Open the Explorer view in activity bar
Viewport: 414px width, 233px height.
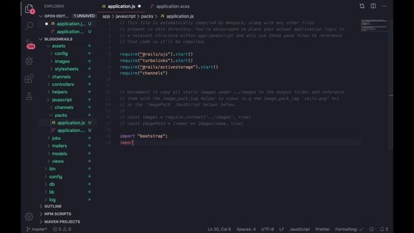click(x=29, y=9)
